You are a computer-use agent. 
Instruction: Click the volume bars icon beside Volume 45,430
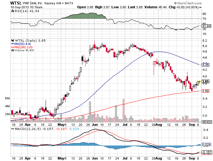pyautogui.click(x=13, y=50)
